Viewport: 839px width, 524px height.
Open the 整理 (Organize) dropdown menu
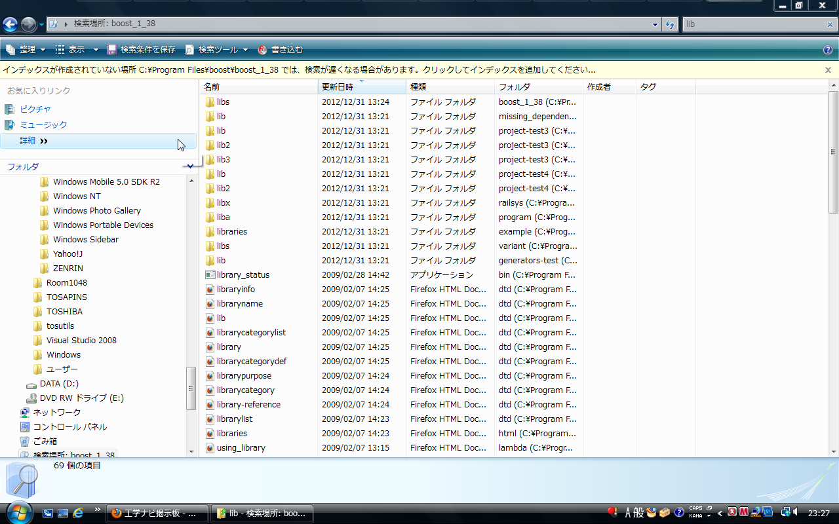(26, 50)
